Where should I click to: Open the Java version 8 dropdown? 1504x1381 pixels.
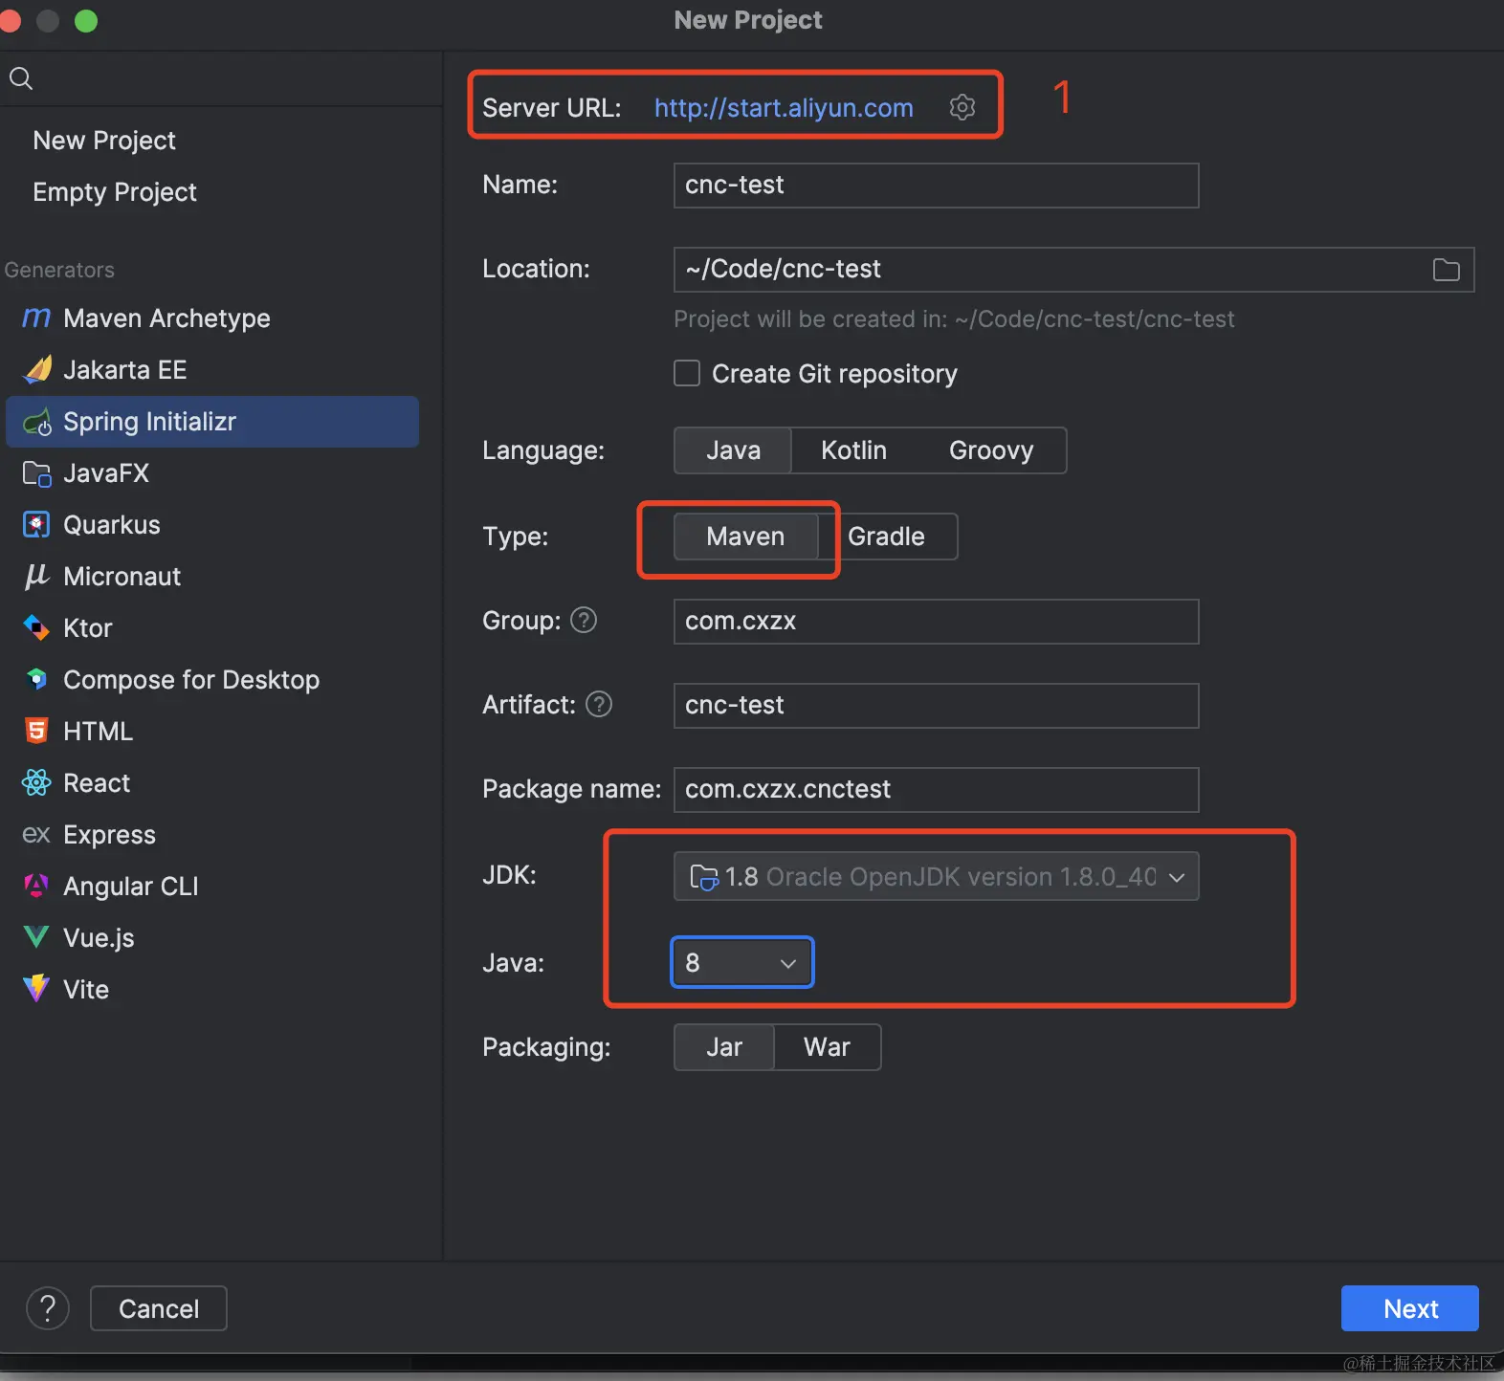pyautogui.click(x=742, y=962)
